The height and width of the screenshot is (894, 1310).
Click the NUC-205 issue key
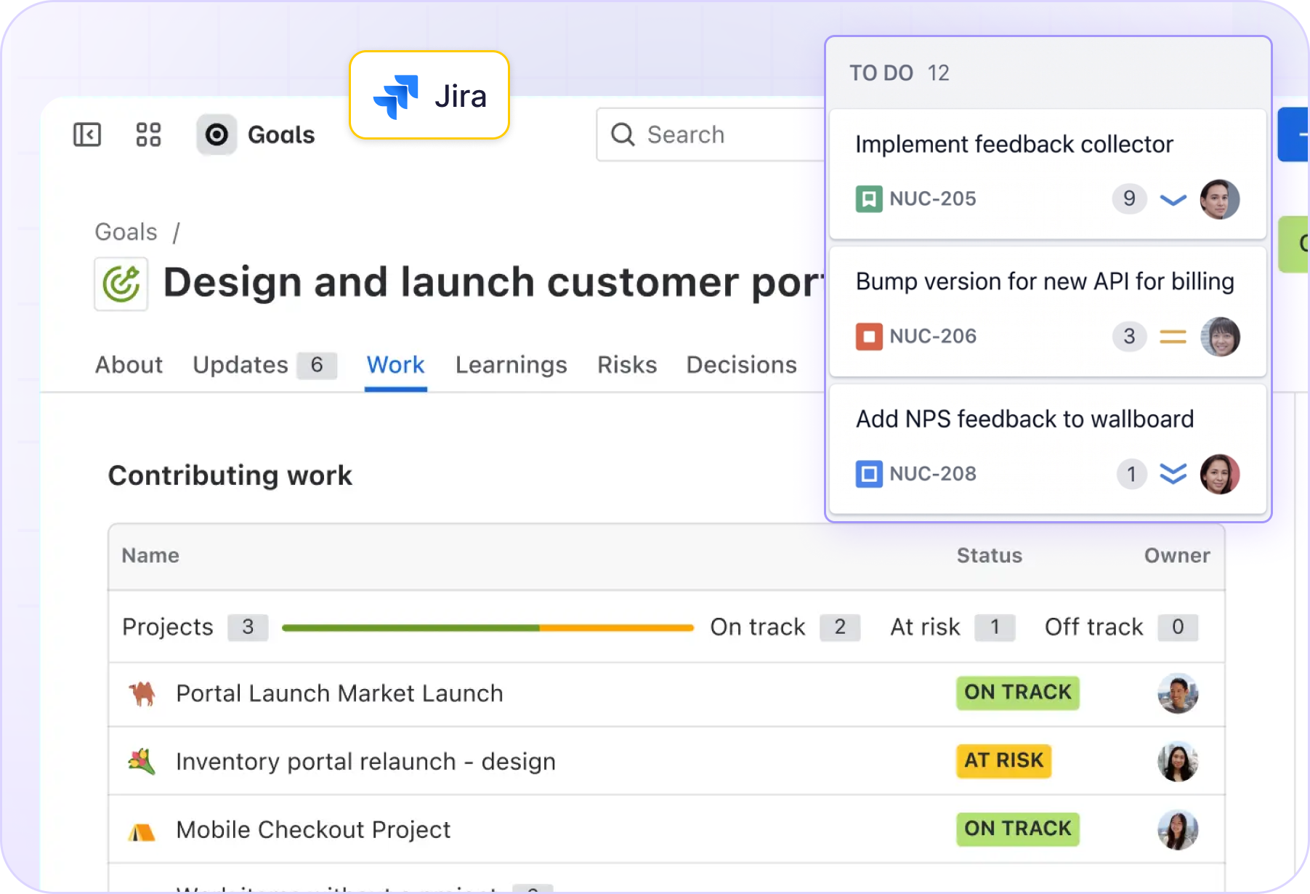pyautogui.click(x=933, y=198)
